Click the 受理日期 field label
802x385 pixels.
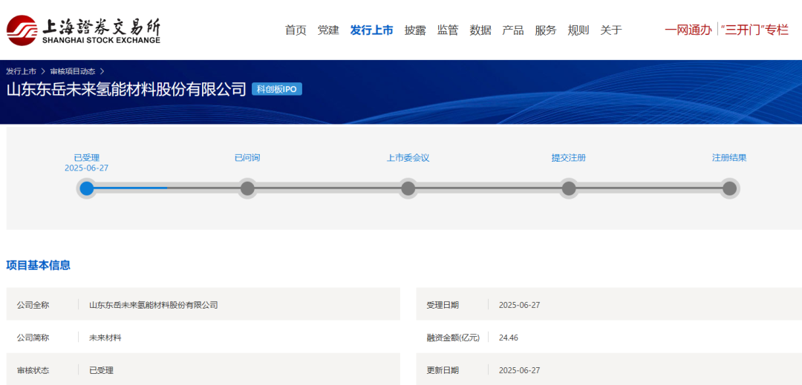coord(443,305)
